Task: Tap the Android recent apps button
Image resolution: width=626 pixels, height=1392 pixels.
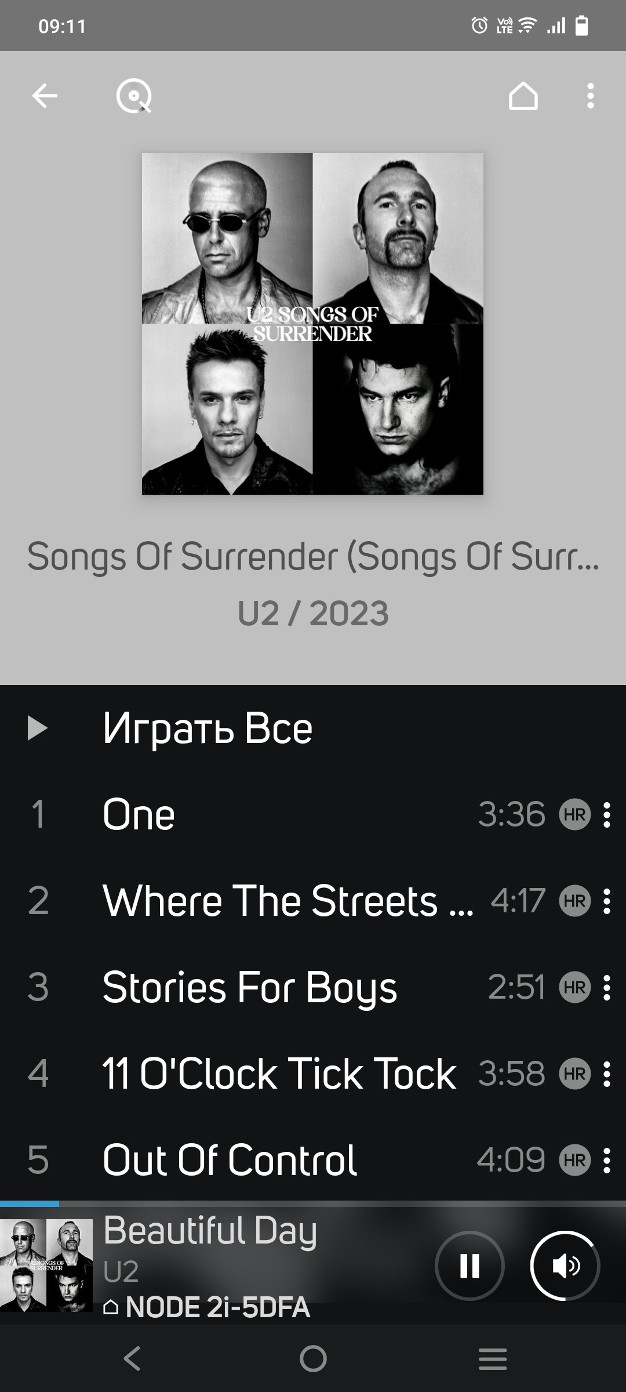Action: [493, 1359]
